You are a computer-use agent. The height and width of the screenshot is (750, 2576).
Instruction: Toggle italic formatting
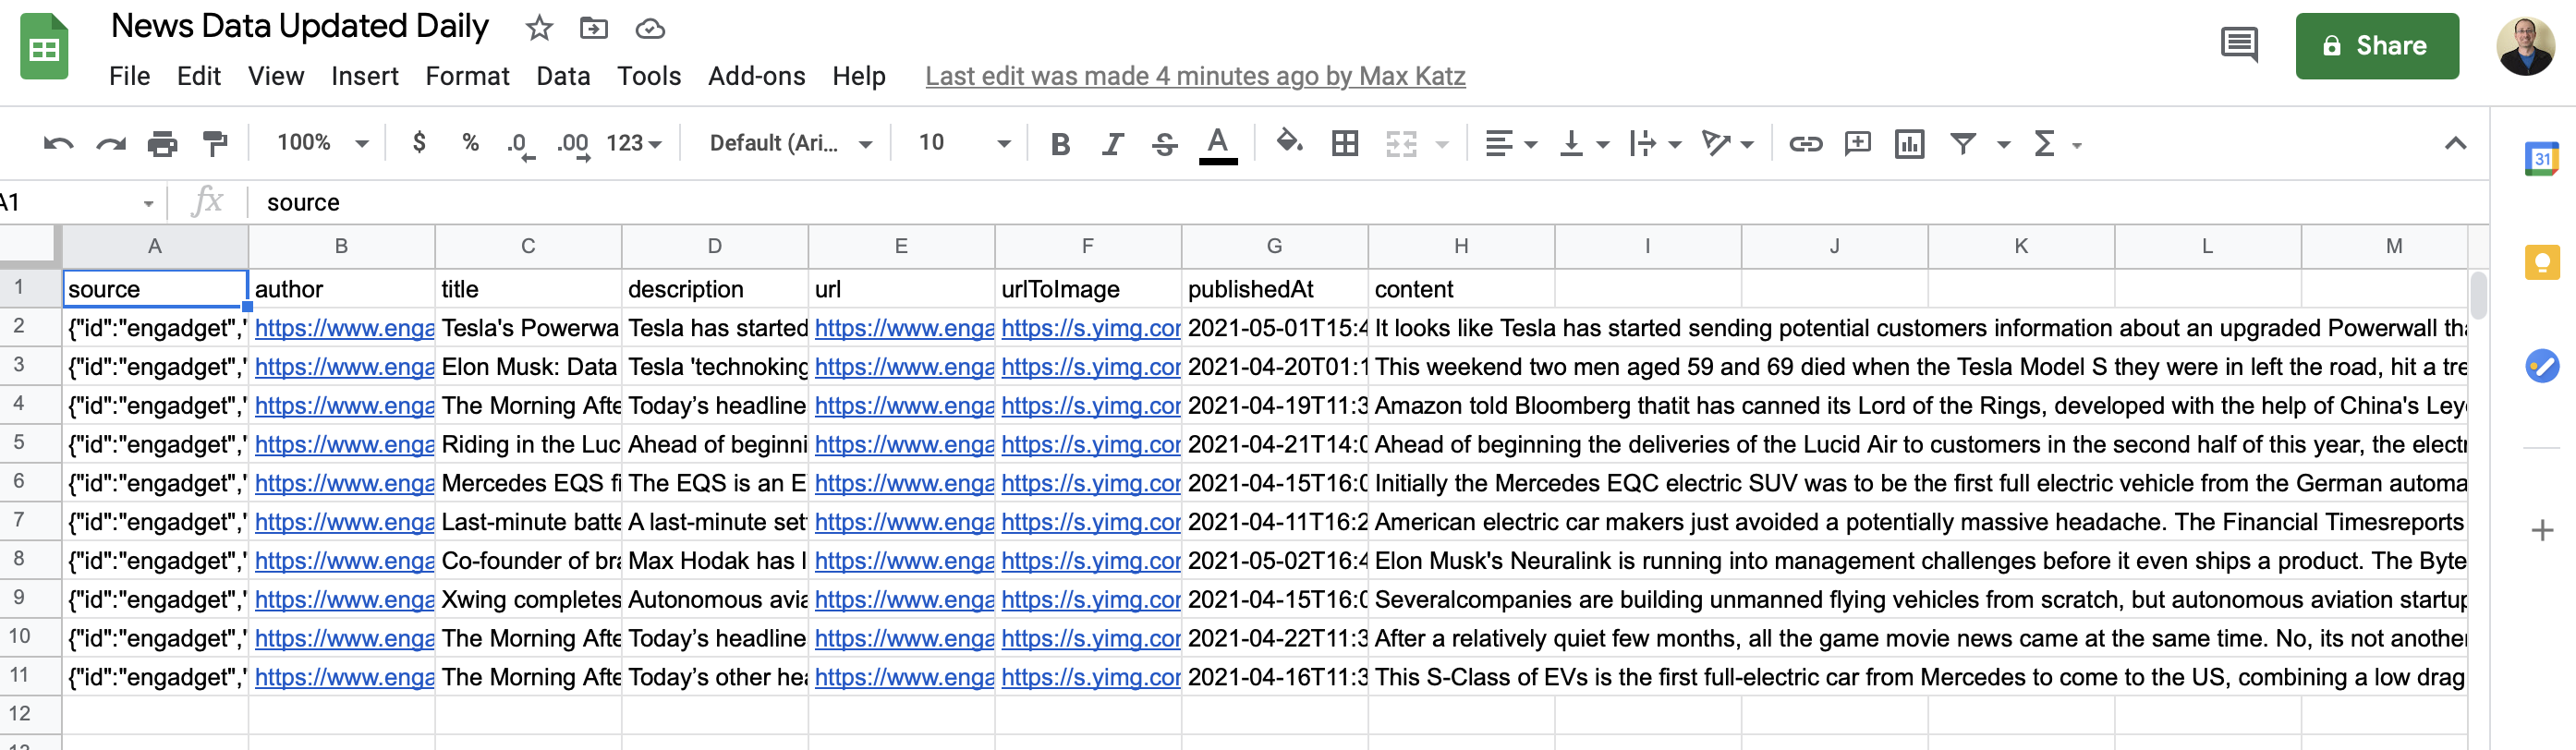pyautogui.click(x=1112, y=144)
